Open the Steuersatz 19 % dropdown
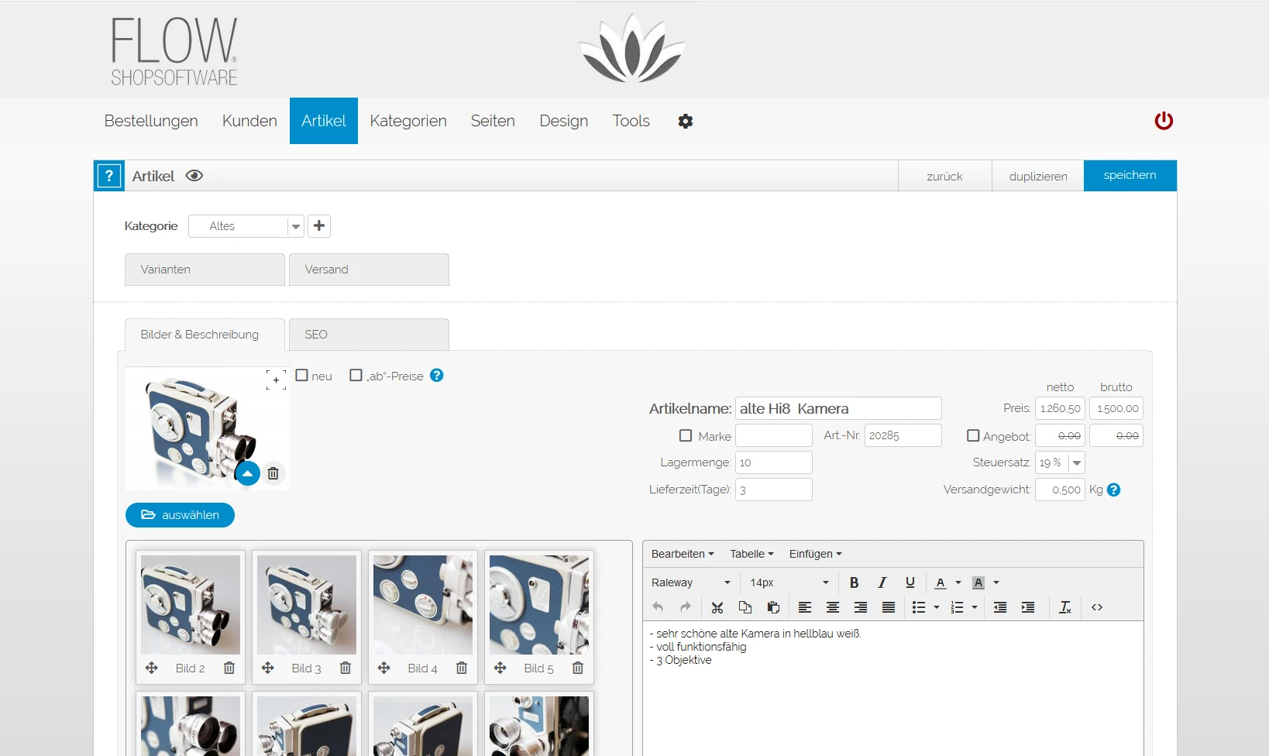This screenshot has width=1269, height=756. click(x=1060, y=462)
